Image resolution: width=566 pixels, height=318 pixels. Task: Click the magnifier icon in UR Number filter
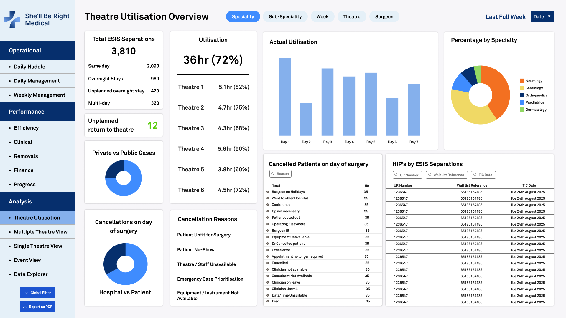click(396, 175)
